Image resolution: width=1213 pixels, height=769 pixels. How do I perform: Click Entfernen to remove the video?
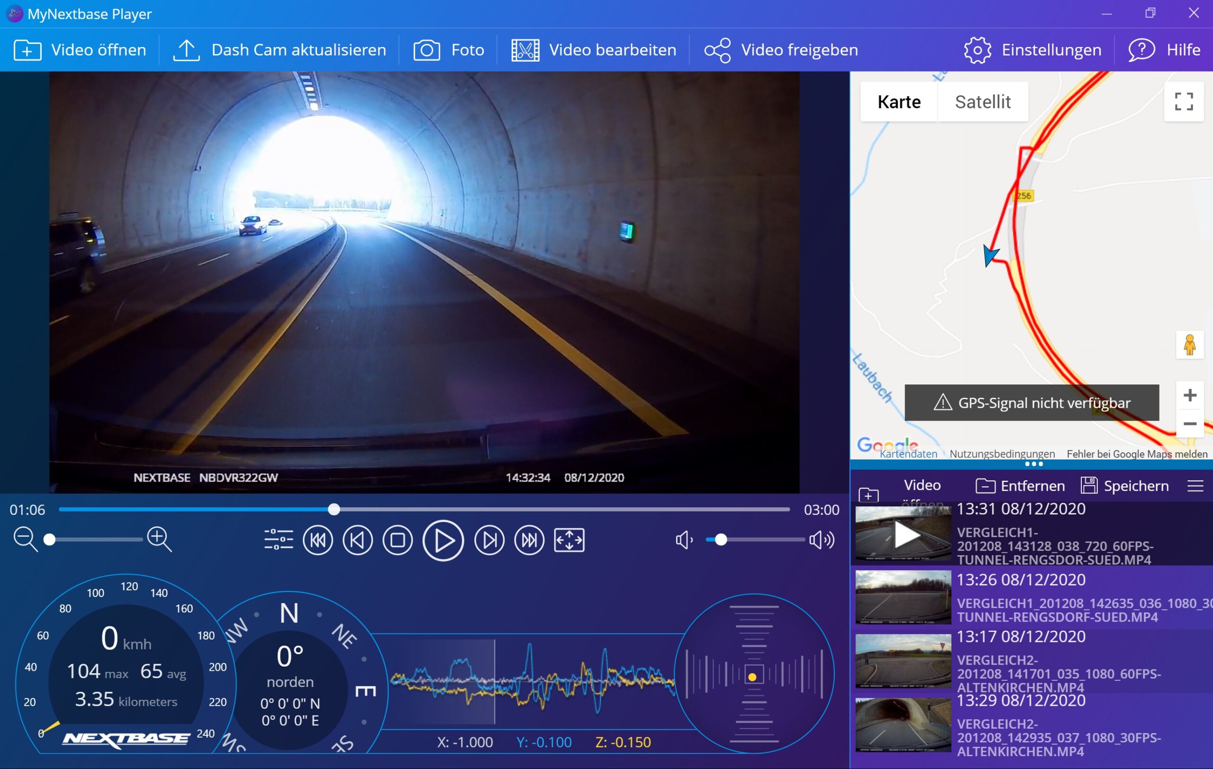click(1020, 486)
